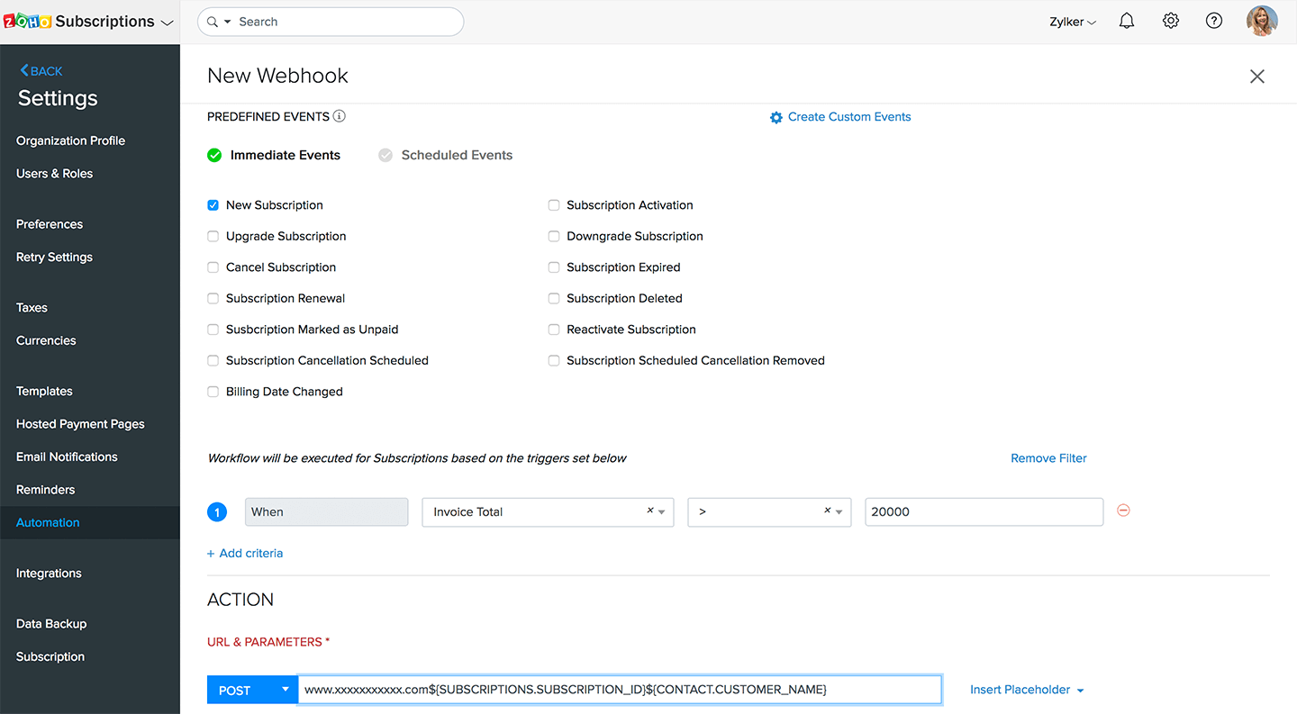This screenshot has width=1297, height=714.
Task: Click the predefined events info icon
Action: click(x=340, y=116)
